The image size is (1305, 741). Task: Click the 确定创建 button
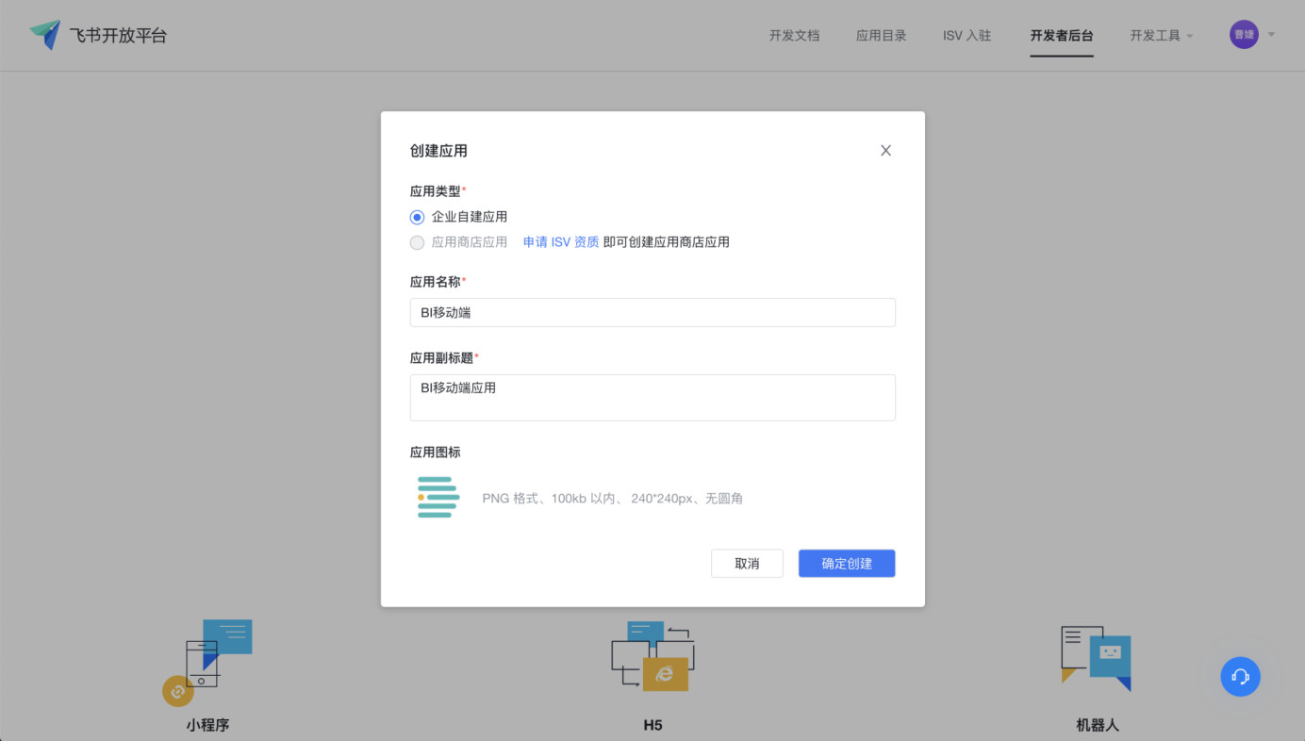click(846, 564)
